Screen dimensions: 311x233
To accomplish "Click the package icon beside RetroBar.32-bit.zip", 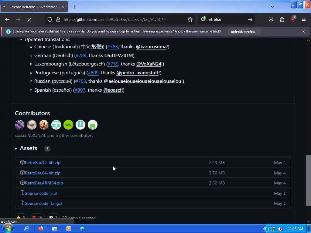I will click(22, 163).
